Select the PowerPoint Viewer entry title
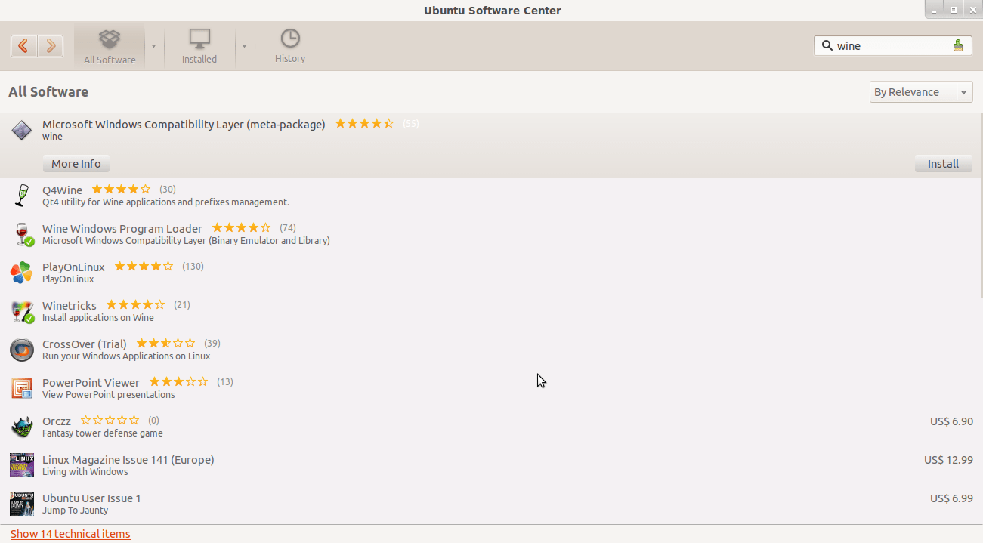983x543 pixels. [x=91, y=383]
